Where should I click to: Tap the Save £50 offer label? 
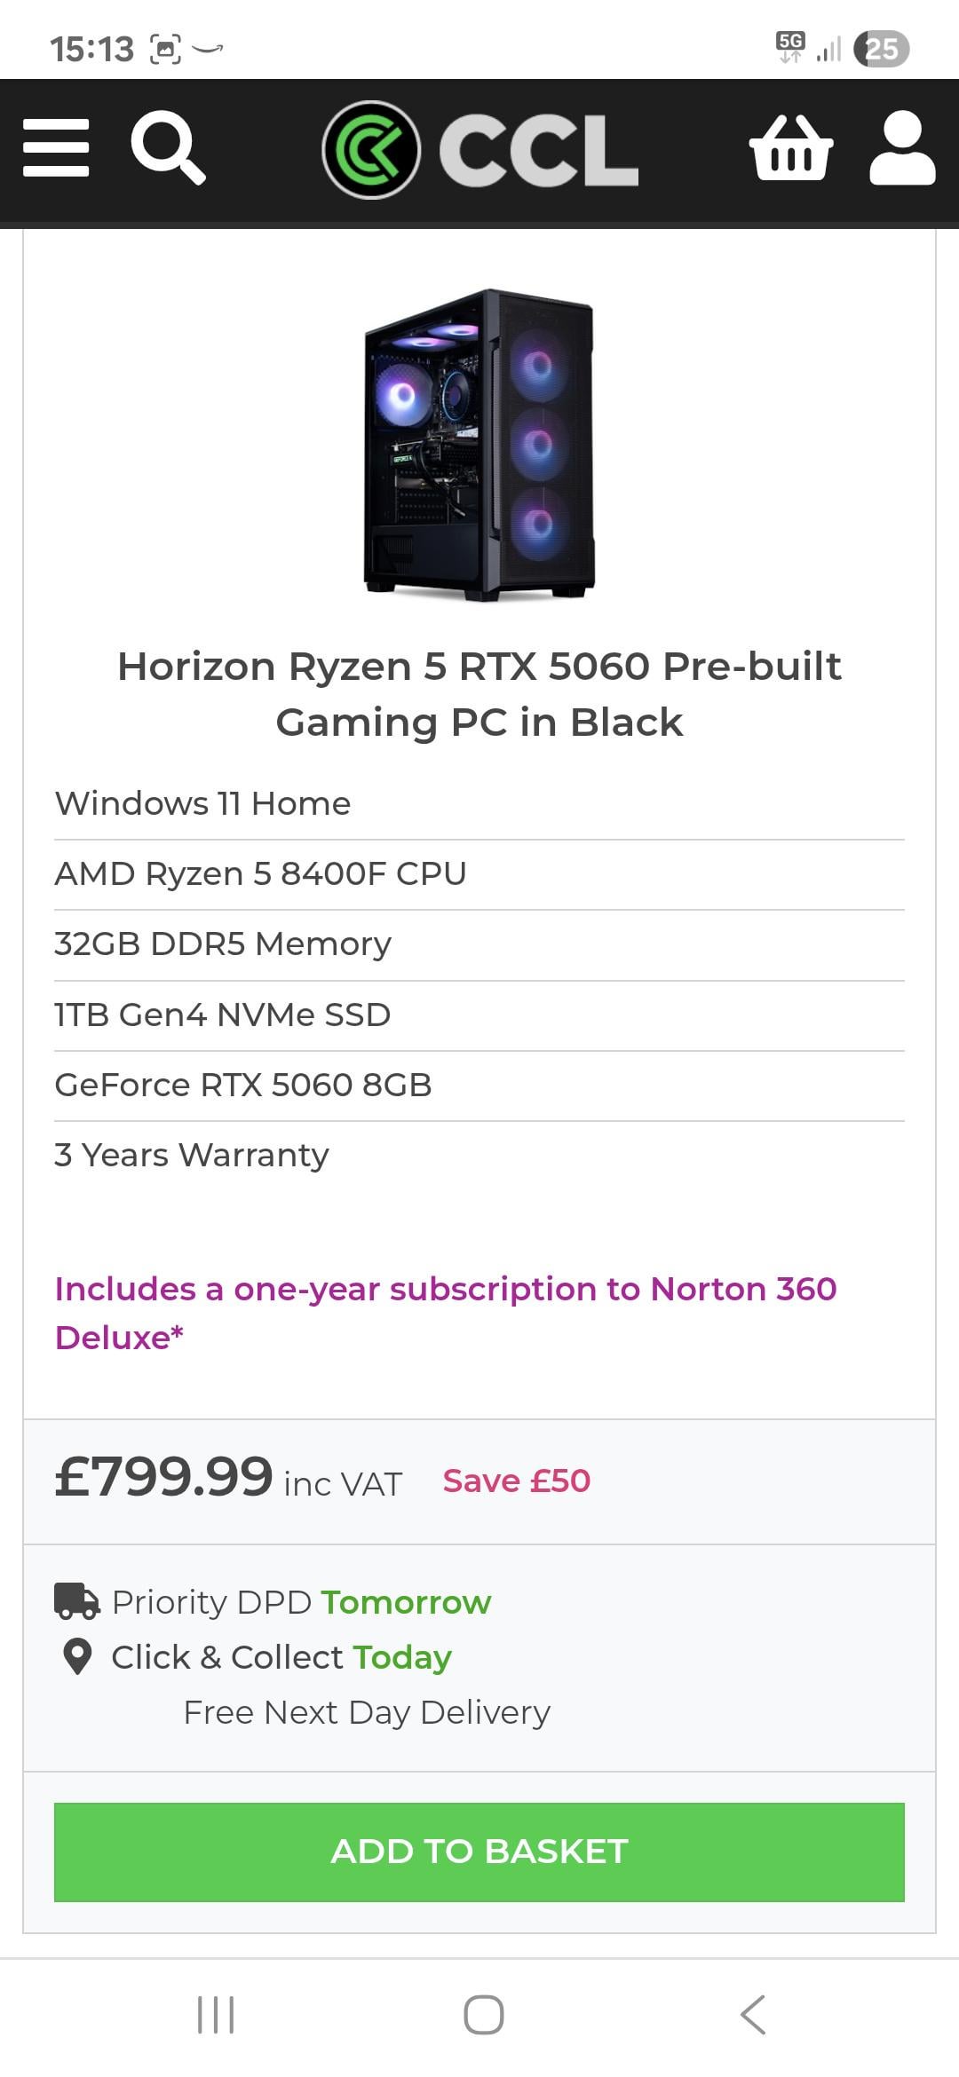point(517,1481)
